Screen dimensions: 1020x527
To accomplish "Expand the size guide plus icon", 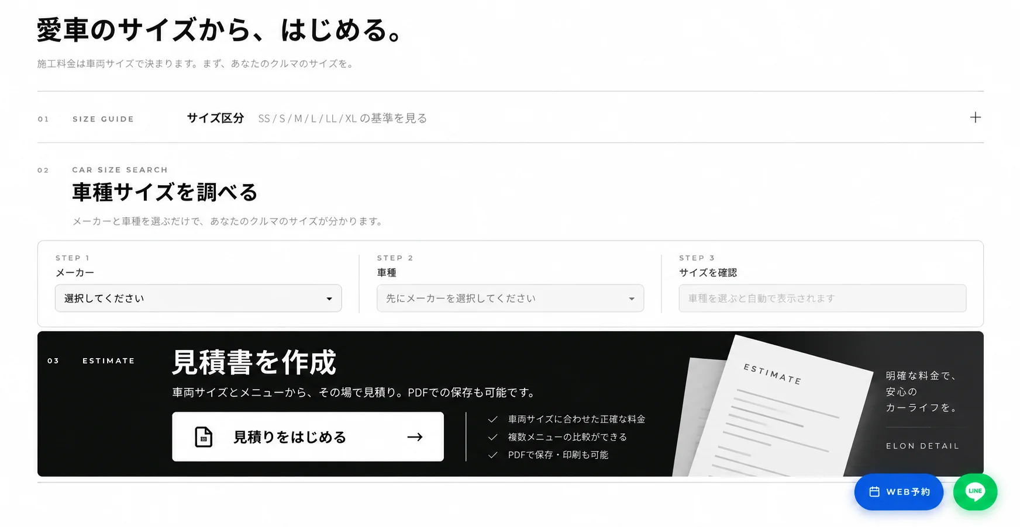I will pos(975,117).
